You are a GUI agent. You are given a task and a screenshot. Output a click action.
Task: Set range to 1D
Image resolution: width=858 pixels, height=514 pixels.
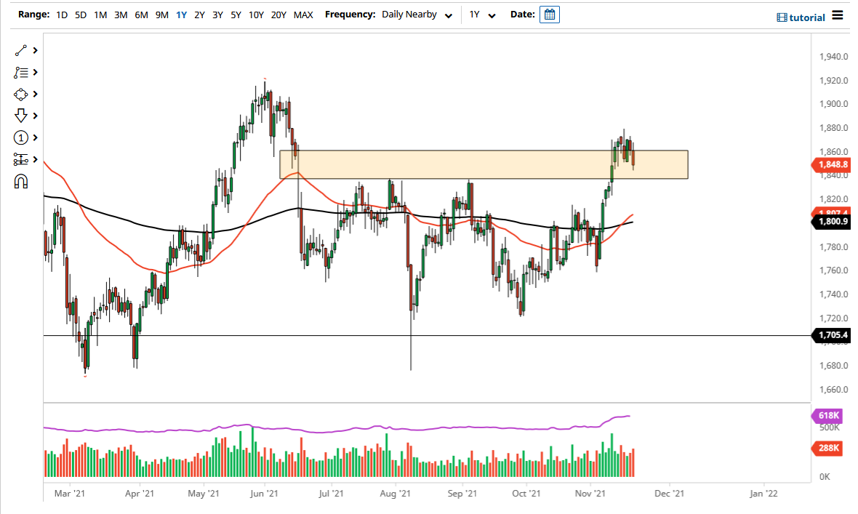point(62,15)
